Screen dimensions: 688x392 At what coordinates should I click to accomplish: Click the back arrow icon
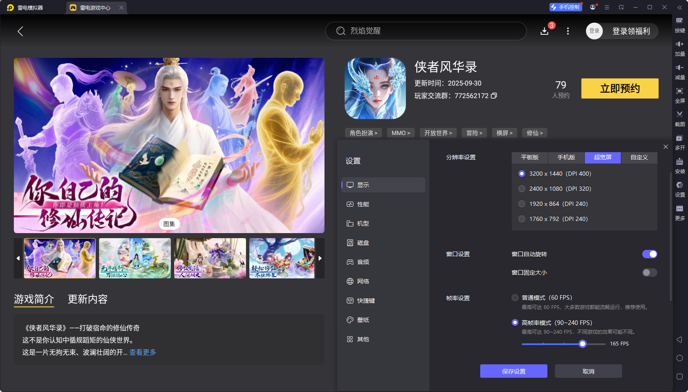[20, 31]
